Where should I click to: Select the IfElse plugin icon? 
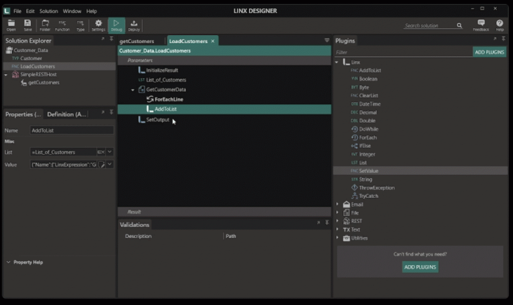[x=354, y=146]
